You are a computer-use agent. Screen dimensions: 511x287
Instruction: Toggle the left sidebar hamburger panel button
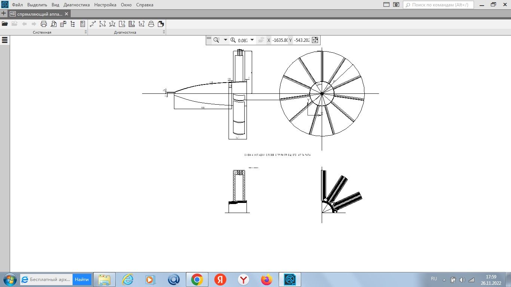5,40
